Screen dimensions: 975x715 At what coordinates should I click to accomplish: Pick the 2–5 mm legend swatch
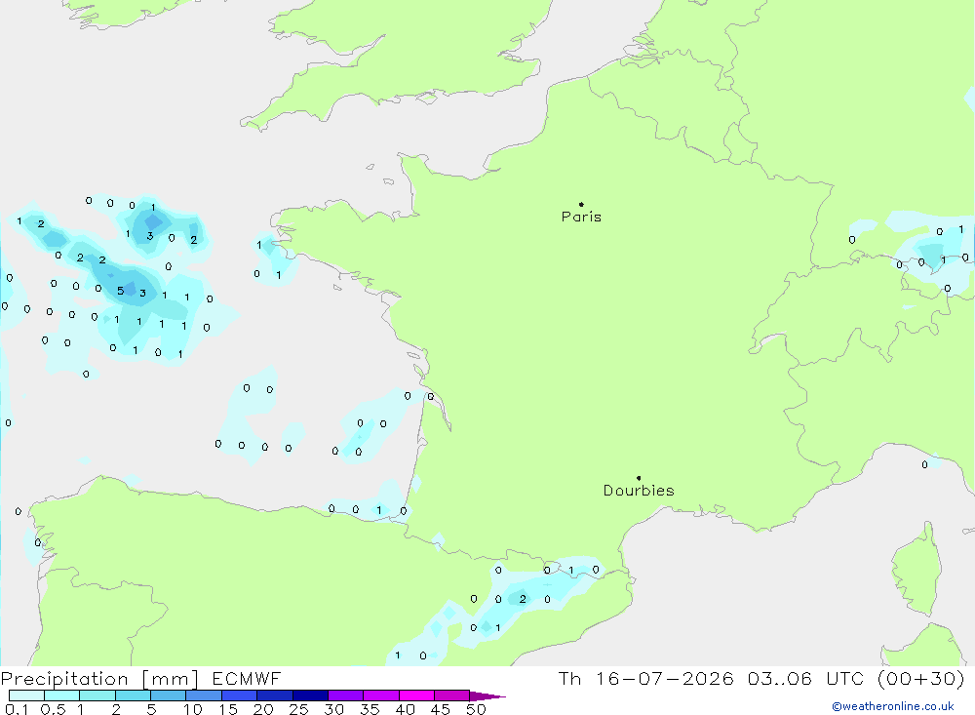pos(133,695)
